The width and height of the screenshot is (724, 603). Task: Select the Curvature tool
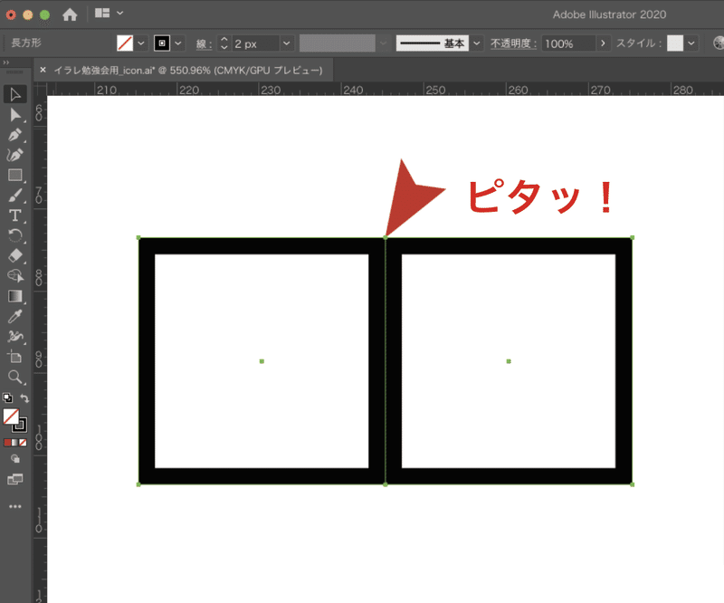tap(15, 155)
